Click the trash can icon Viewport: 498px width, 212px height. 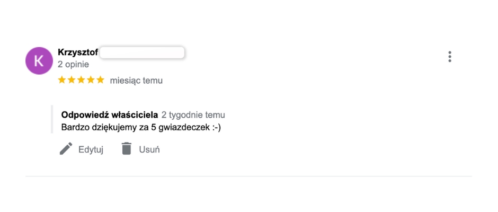(127, 149)
